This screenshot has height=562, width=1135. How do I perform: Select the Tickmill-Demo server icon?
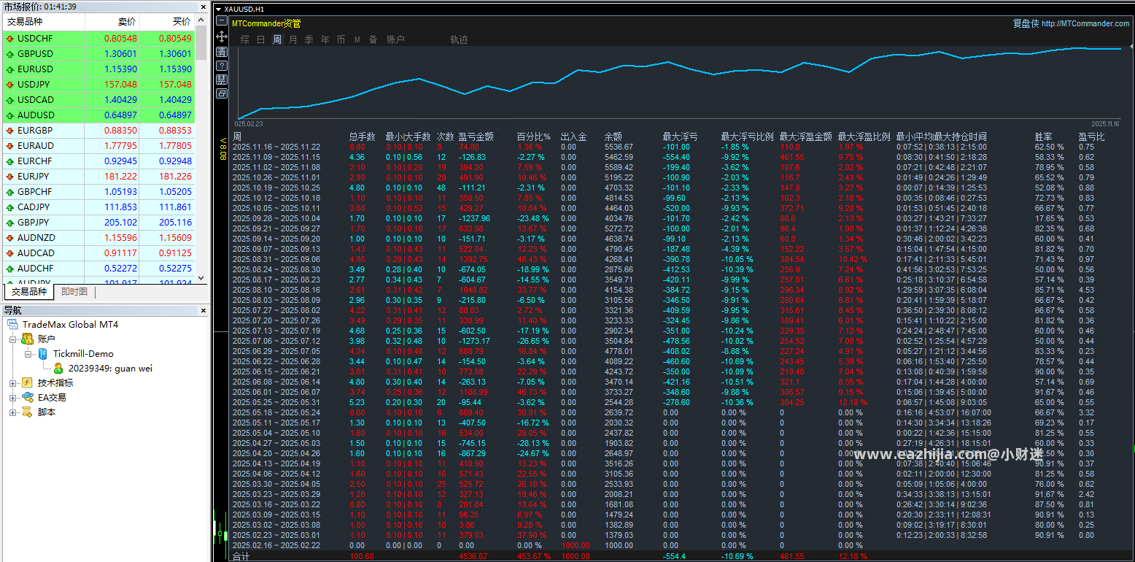coord(43,354)
